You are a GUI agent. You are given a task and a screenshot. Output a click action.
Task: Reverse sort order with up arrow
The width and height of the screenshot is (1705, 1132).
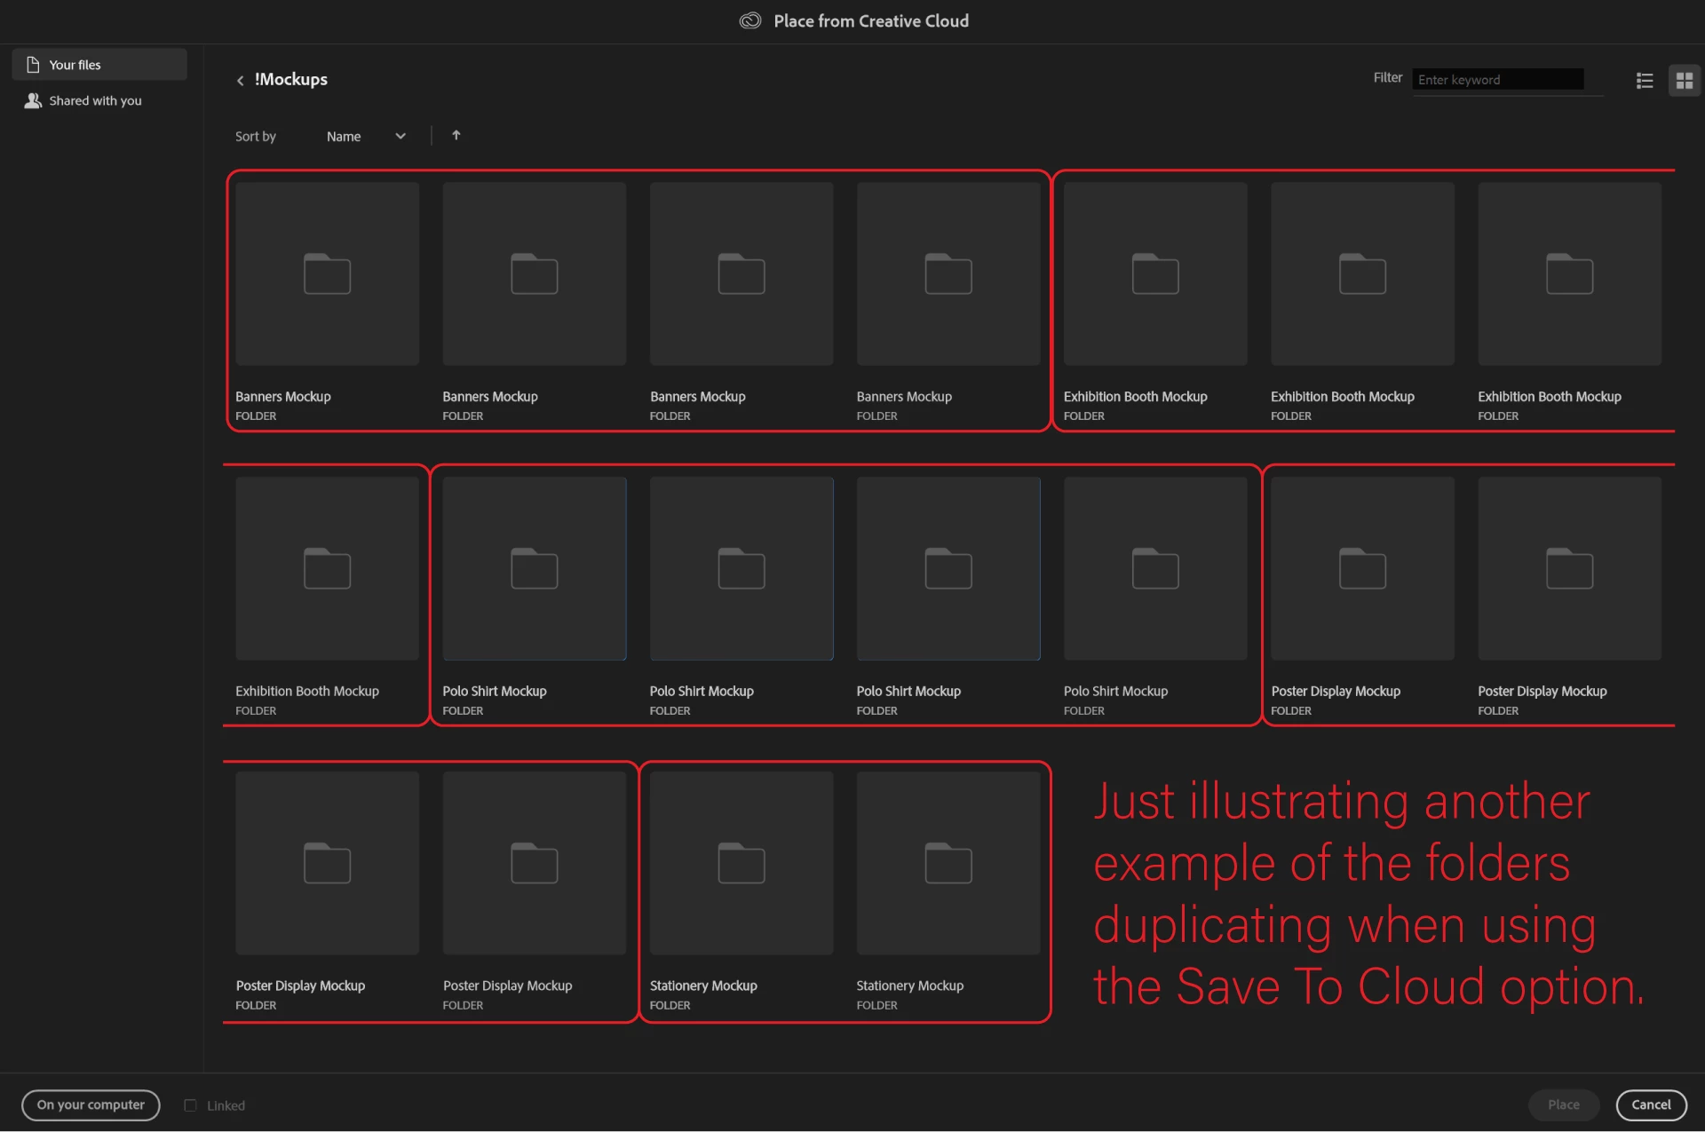click(456, 135)
